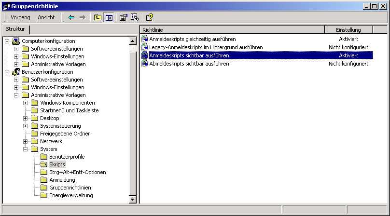Click the Benutzerkonfiguration user icon
Screen dimensions: 390x216
tap(16, 72)
